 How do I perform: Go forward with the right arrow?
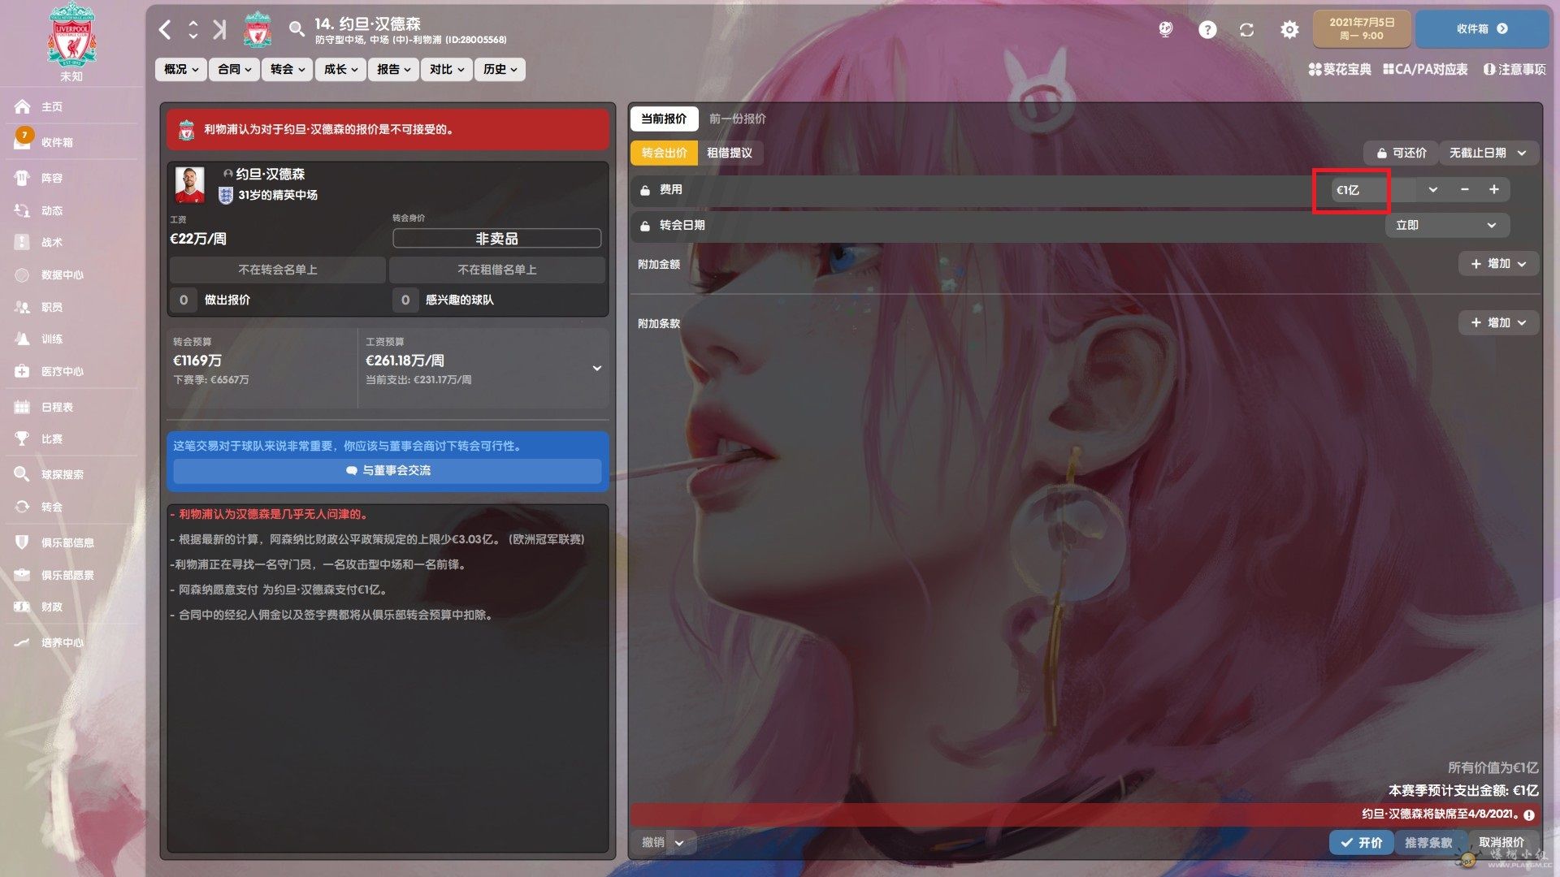pos(219,30)
